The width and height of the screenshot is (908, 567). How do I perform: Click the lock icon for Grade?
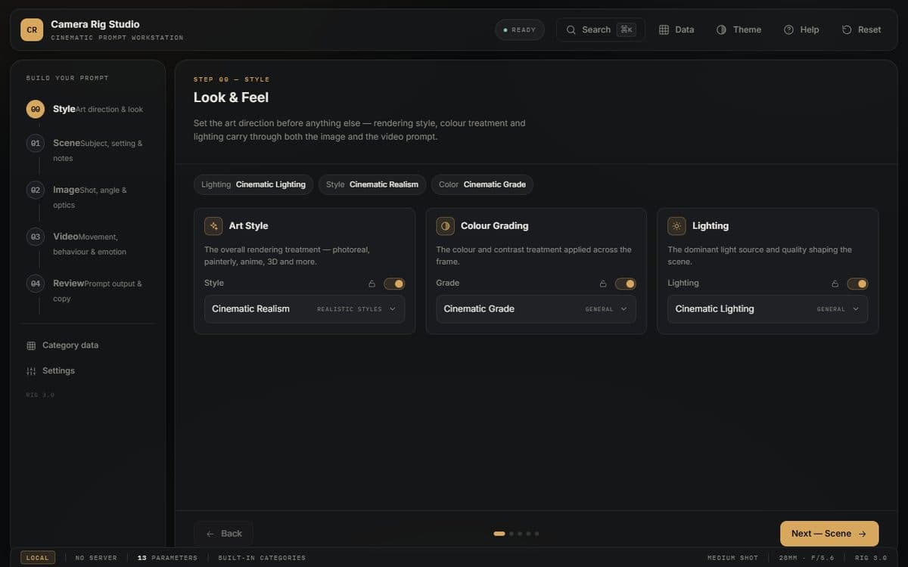603,283
